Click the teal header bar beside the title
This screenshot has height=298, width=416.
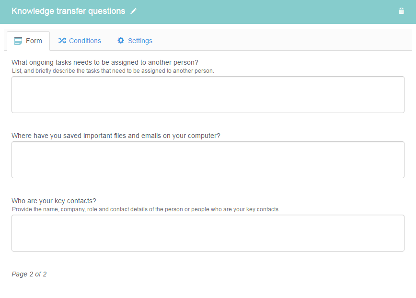pyautogui.click(x=266, y=12)
